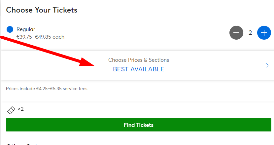Viewport: 274px width, 145px height.
Task: Click the ticket quantity number 2
Action: pos(250,33)
